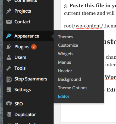
Task: Open Theme Options submenu entry
Action: [x=73, y=88]
